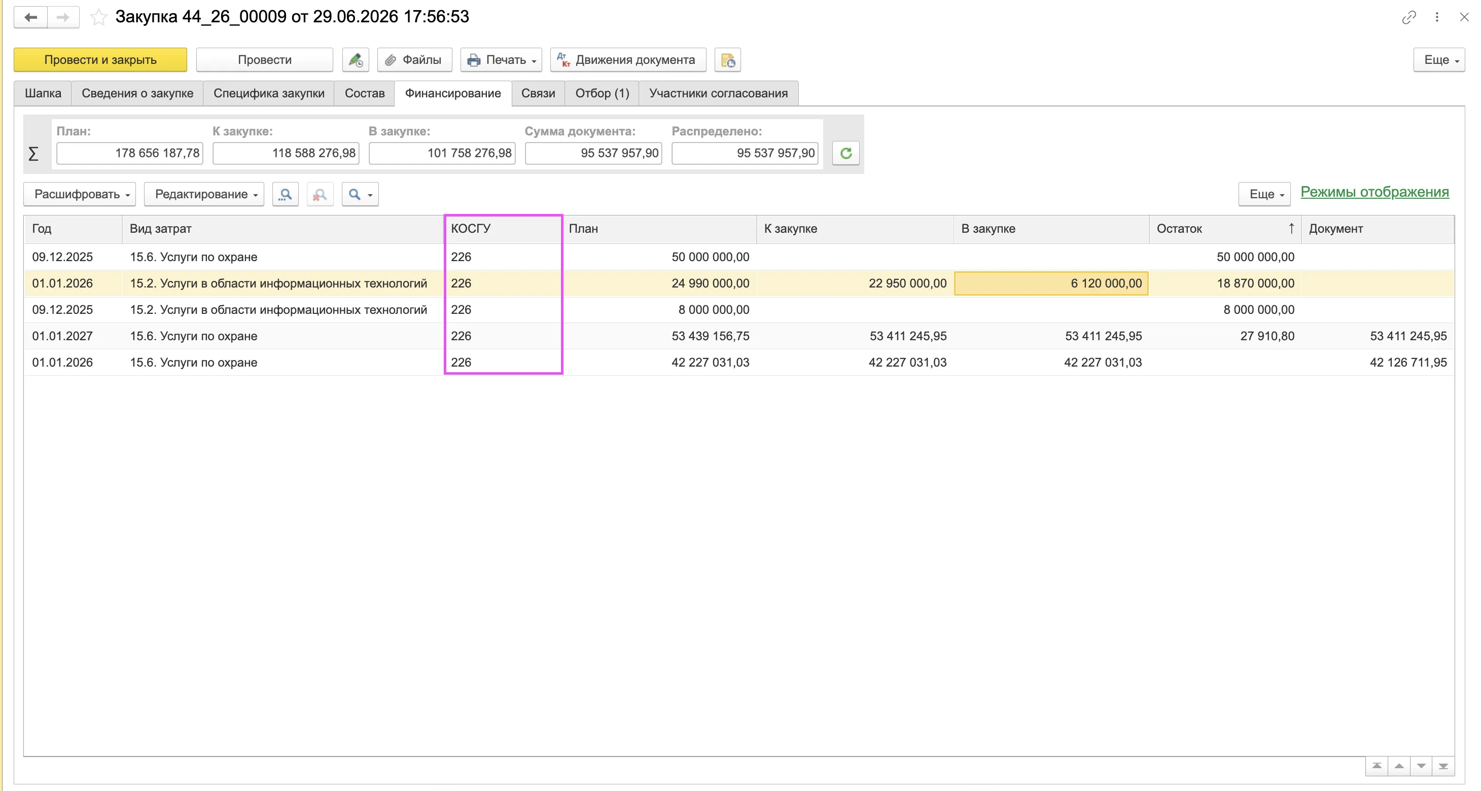Click the Сумма документа field
This screenshot has height=791, width=1481.
(593, 154)
